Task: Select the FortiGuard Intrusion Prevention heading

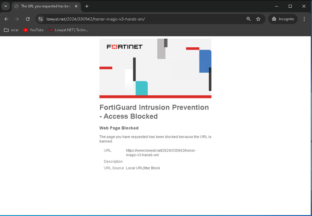Action: (154, 112)
